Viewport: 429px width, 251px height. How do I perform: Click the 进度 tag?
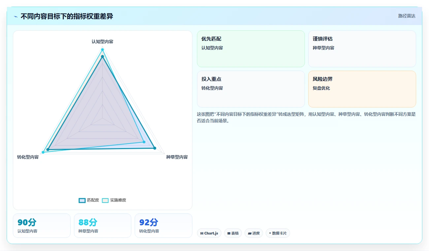(x=254, y=233)
